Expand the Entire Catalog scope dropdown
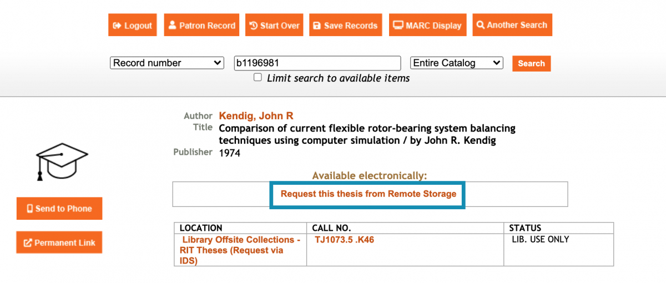 coord(456,63)
